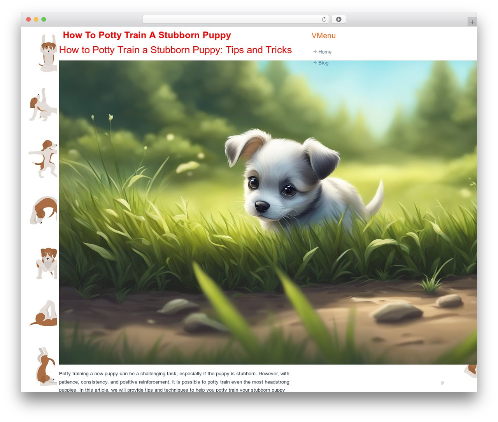This screenshot has width=498, height=422.
Task: Click the article heading 'Tips and Tricks'
Action: click(x=258, y=50)
